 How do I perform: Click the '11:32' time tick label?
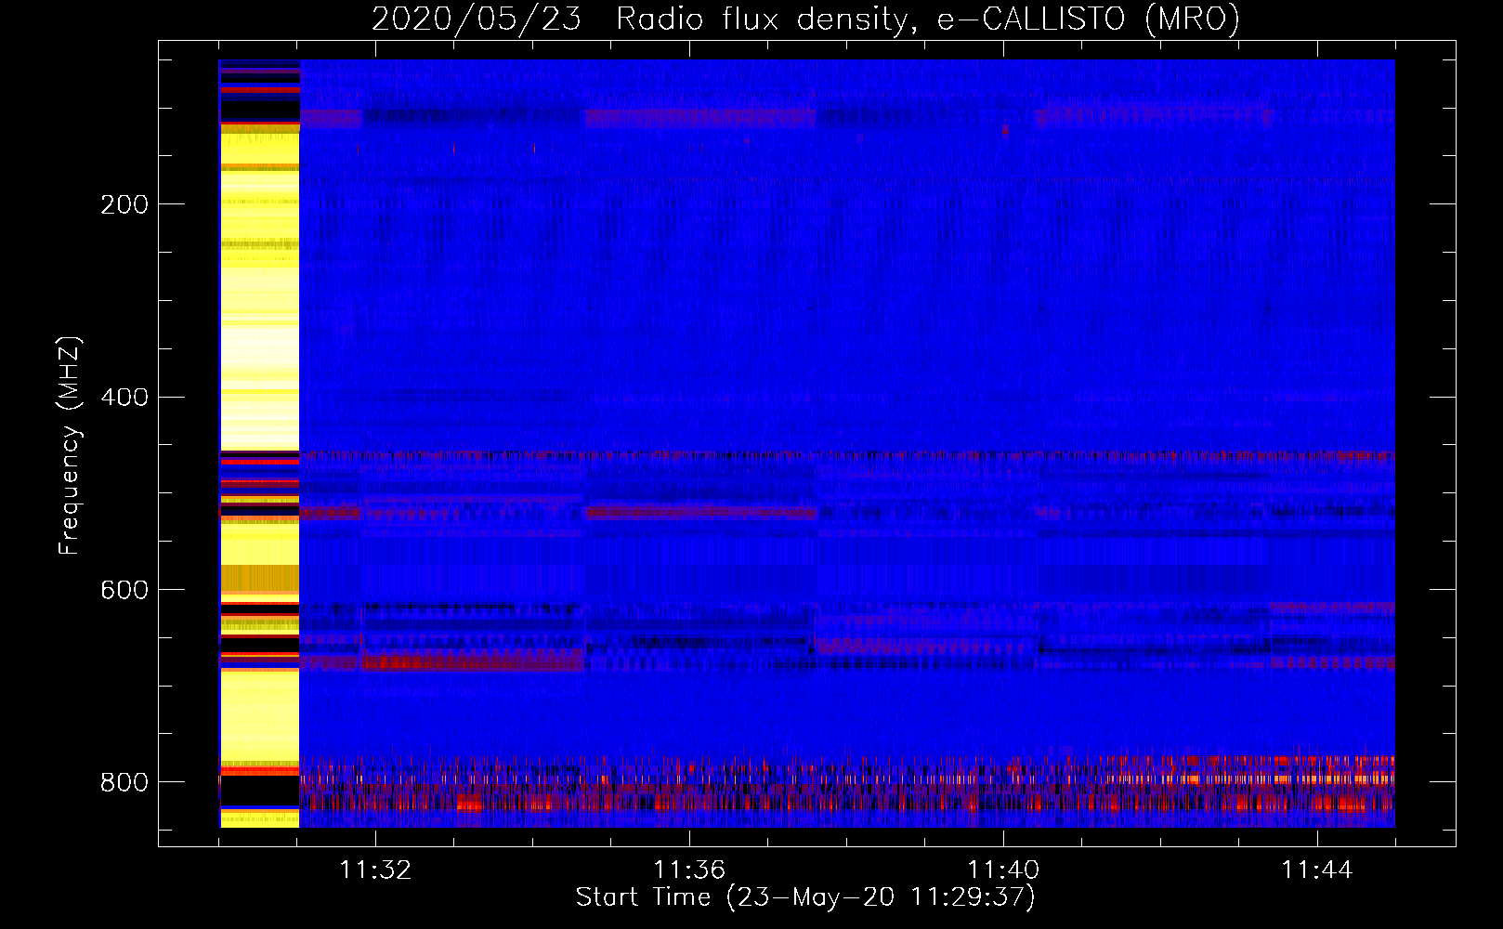pos(375,870)
